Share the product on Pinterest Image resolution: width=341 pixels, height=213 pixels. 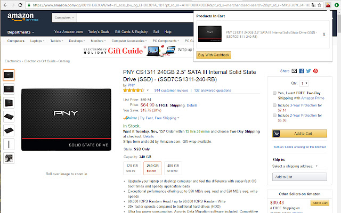click(315, 71)
